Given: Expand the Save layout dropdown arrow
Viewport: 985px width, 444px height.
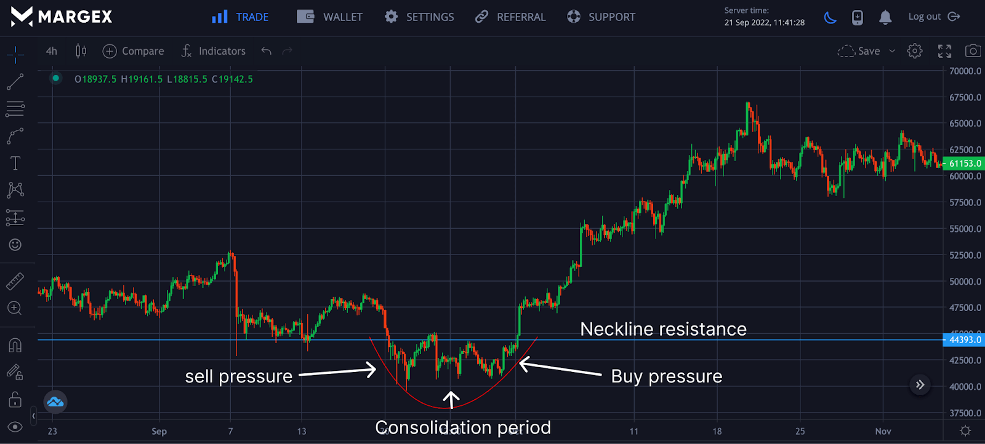Looking at the screenshot, I should pos(892,51).
